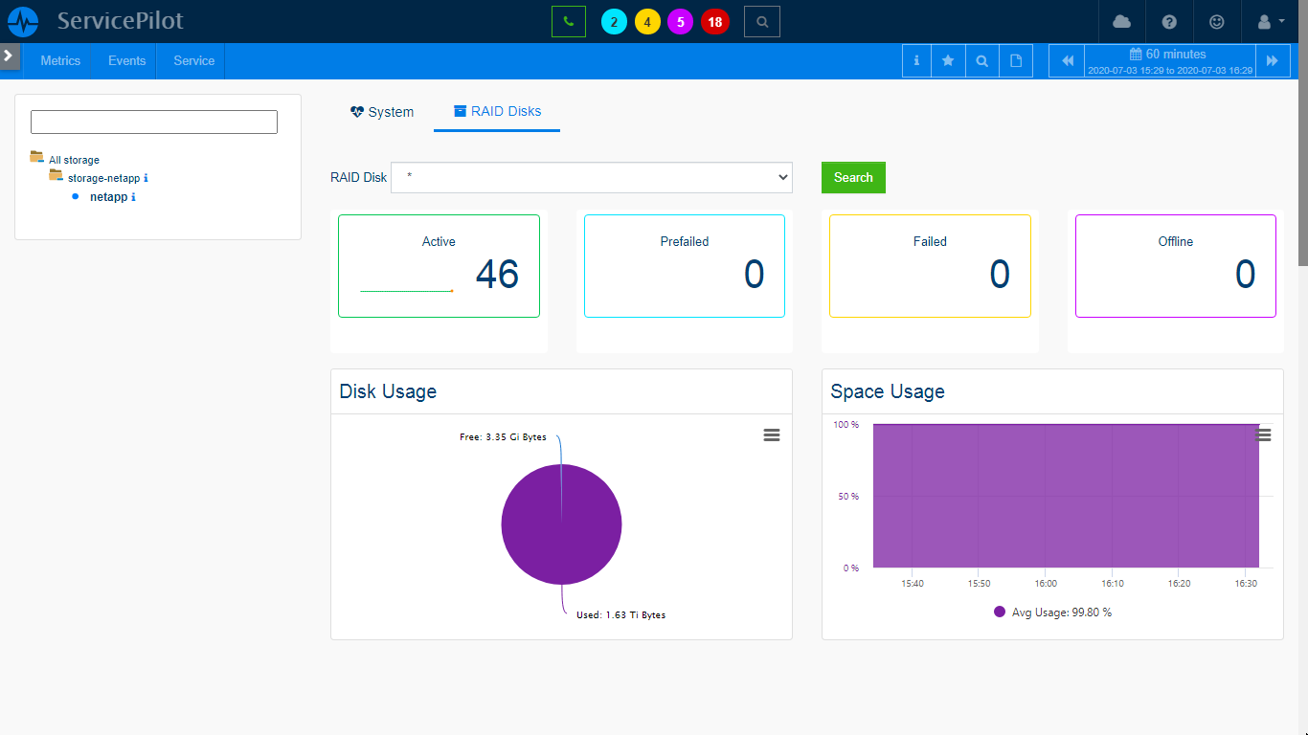
Task: Click the green phone icon in header
Action: (x=568, y=21)
